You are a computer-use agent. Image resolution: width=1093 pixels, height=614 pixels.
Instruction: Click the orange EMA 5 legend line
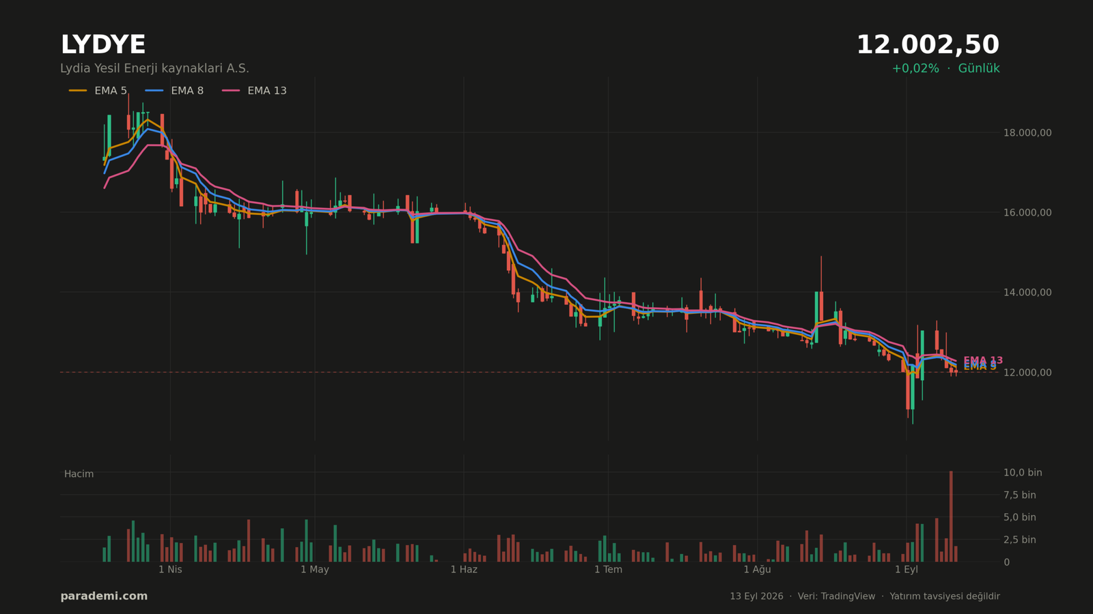click(x=78, y=91)
